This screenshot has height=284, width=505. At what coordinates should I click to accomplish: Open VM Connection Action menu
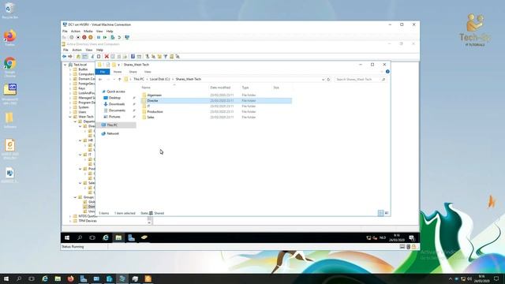(x=76, y=32)
